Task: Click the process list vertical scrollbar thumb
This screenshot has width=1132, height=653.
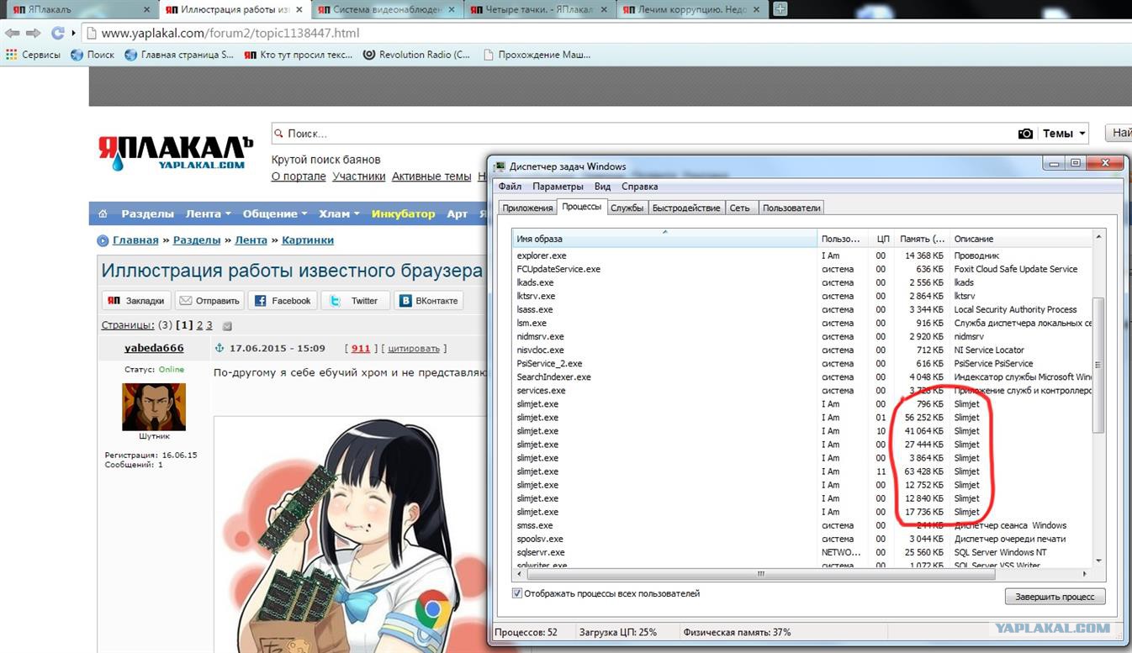Action: (1098, 365)
